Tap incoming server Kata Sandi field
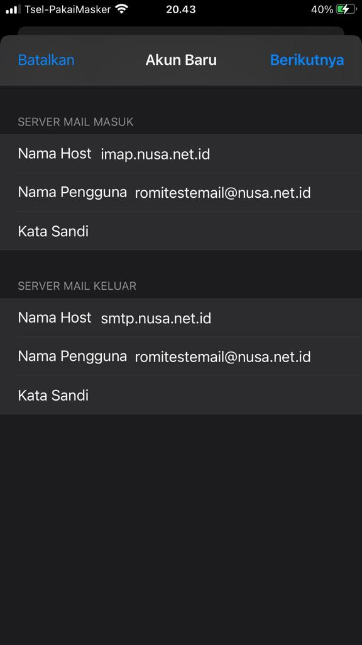Screen dimensions: 362x645 coord(181,231)
